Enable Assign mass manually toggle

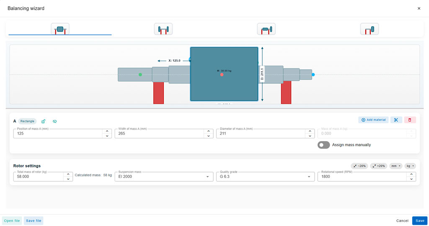click(324, 145)
